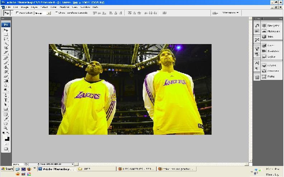Select the Slice tool

pos(6,52)
